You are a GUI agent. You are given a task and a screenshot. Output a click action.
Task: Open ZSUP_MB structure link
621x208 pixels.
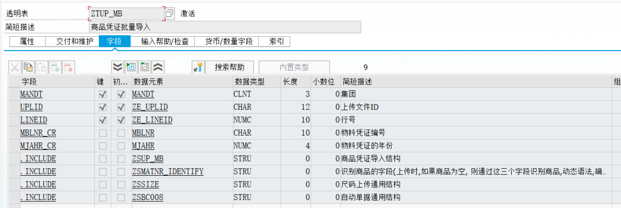click(148, 159)
